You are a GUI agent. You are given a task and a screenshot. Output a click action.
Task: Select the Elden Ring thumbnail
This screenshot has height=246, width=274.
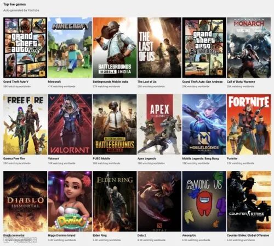tap(115, 201)
